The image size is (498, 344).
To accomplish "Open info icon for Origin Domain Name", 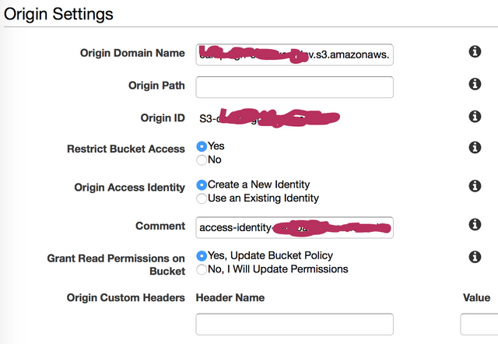I will (475, 51).
